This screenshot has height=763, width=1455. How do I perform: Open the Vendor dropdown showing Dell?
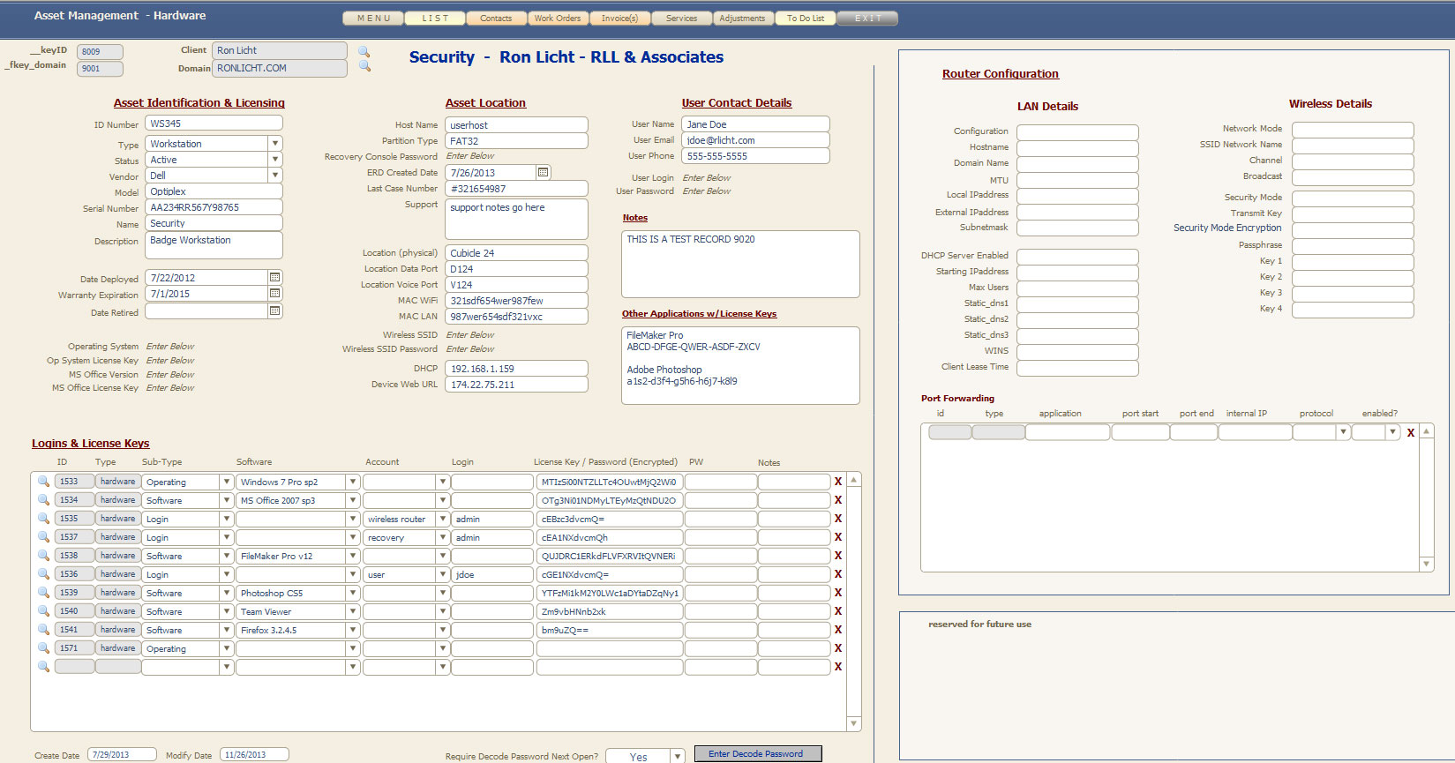tap(275, 176)
